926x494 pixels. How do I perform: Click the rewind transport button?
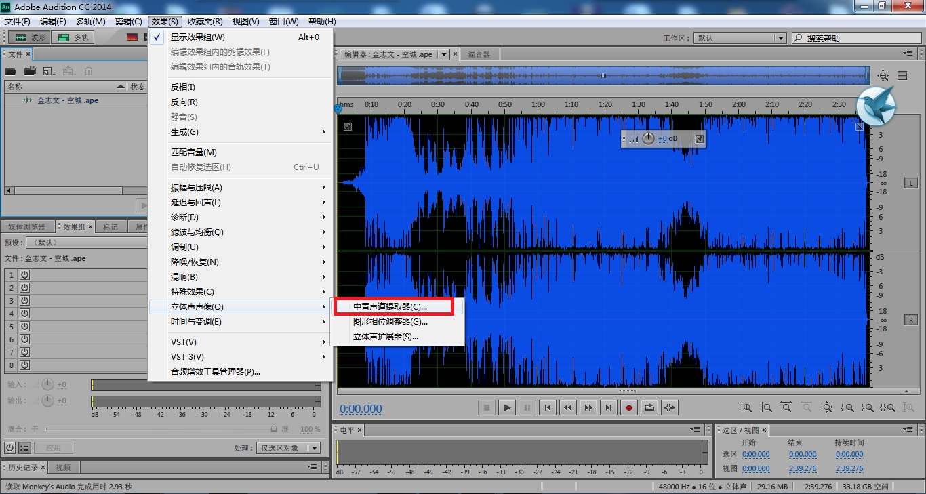tap(568, 407)
